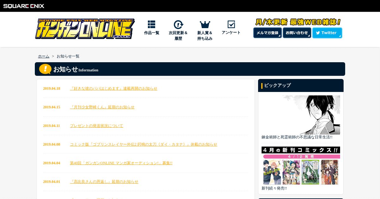Viewport: 380px width, 199px height.
Task: Click the メルマガ登録 button
Action: pyautogui.click(x=268, y=33)
